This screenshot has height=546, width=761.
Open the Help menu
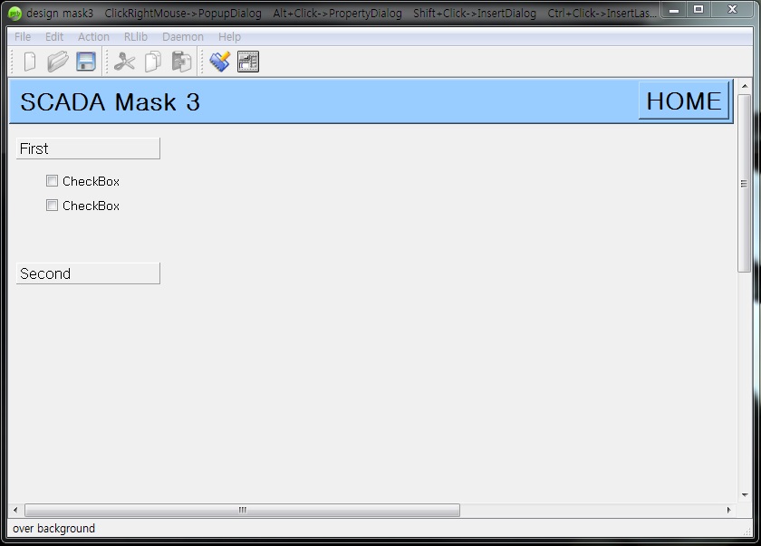pyautogui.click(x=228, y=36)
